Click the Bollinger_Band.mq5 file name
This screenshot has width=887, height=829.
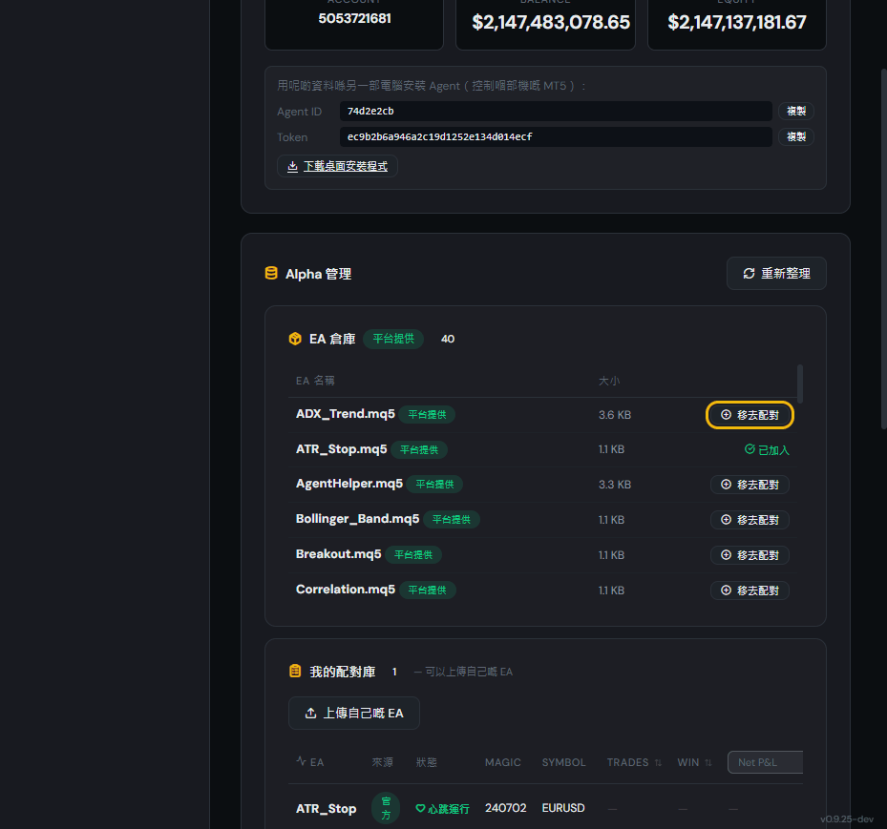[x=357, y=519]
